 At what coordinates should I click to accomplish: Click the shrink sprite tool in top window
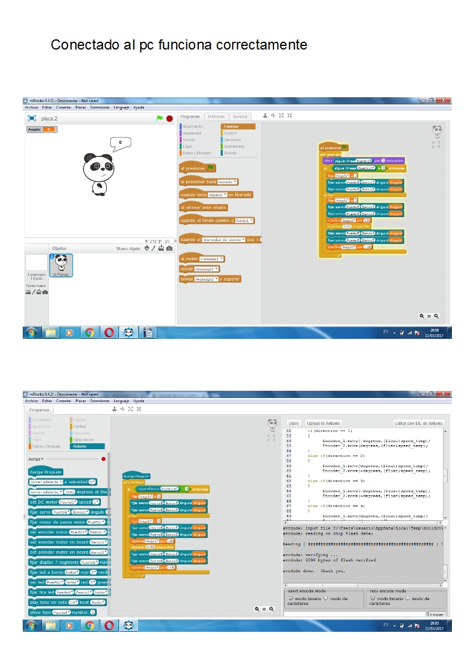click(290, 115)
